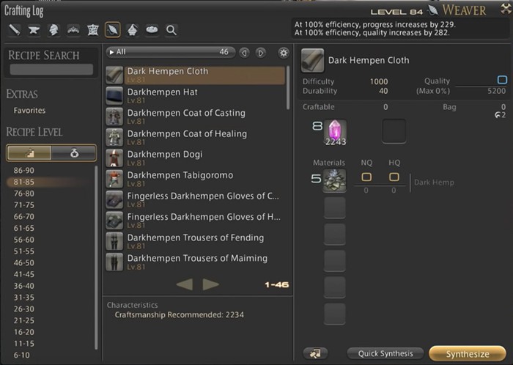The height and width of the screenshot is (365, 513).
Task: Click the Dark Hemp material icon
Action: click(334, 180)
